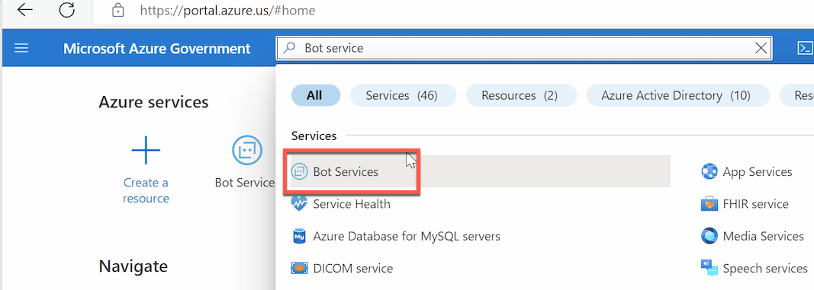814x290 pixels.
Task: Reload the page with the refresh icon
Action: pyautogui.click(x=67, y=10)
